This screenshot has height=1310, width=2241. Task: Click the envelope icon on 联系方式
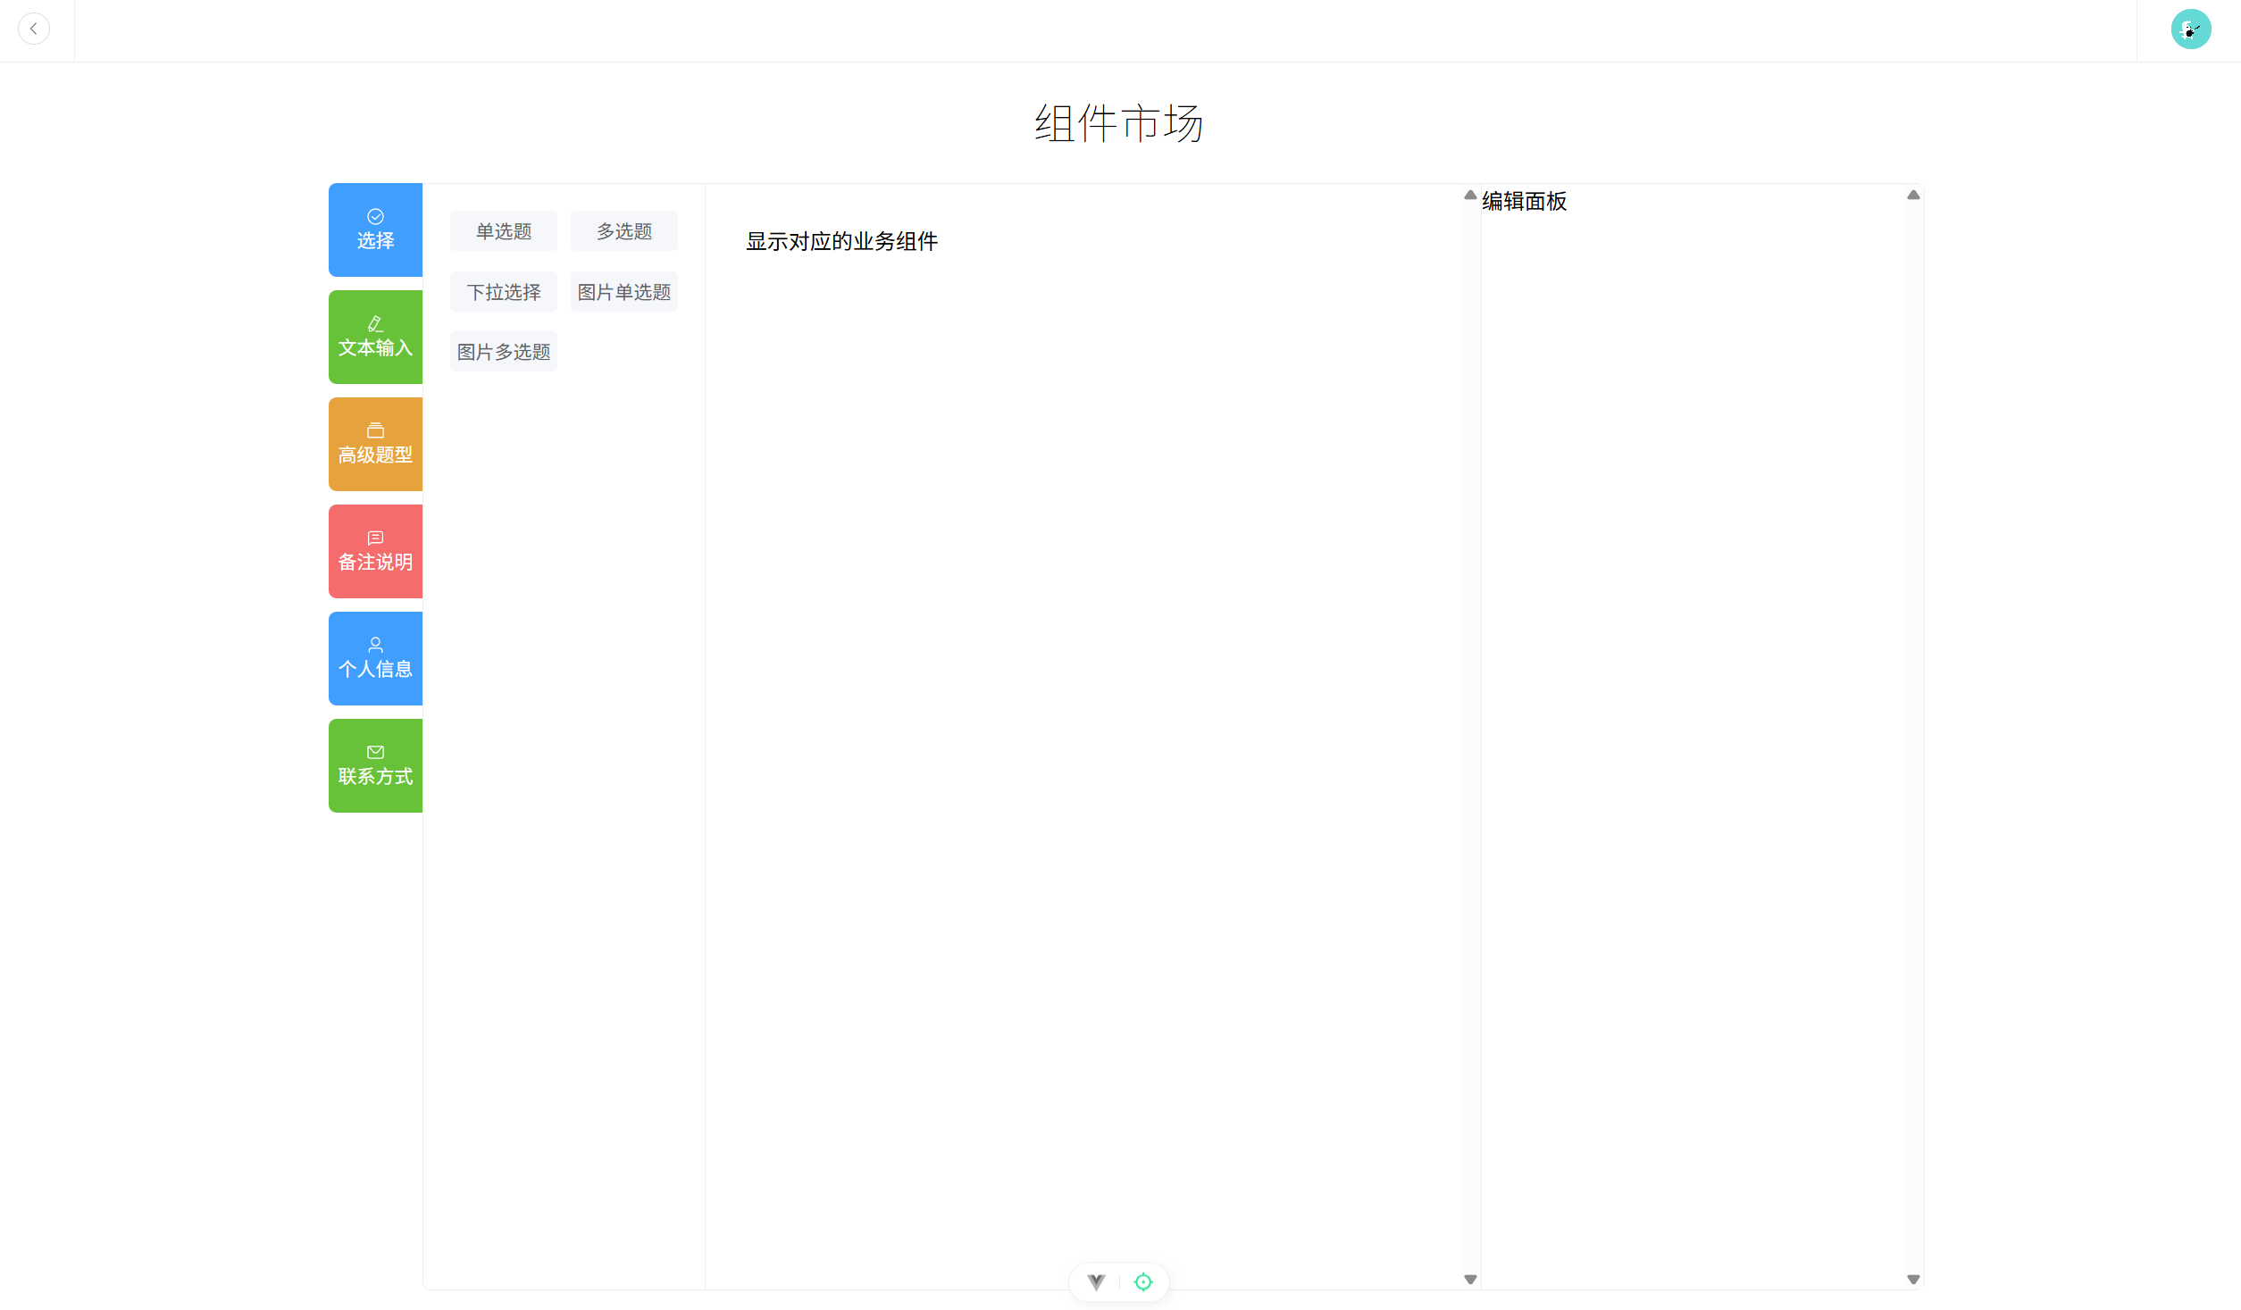(x=375, y=752)
